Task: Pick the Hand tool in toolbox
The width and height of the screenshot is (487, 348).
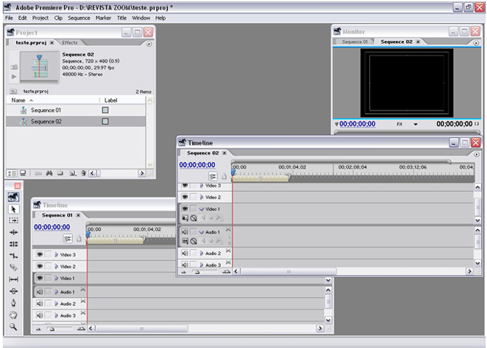Action: (x=13, y=315)
